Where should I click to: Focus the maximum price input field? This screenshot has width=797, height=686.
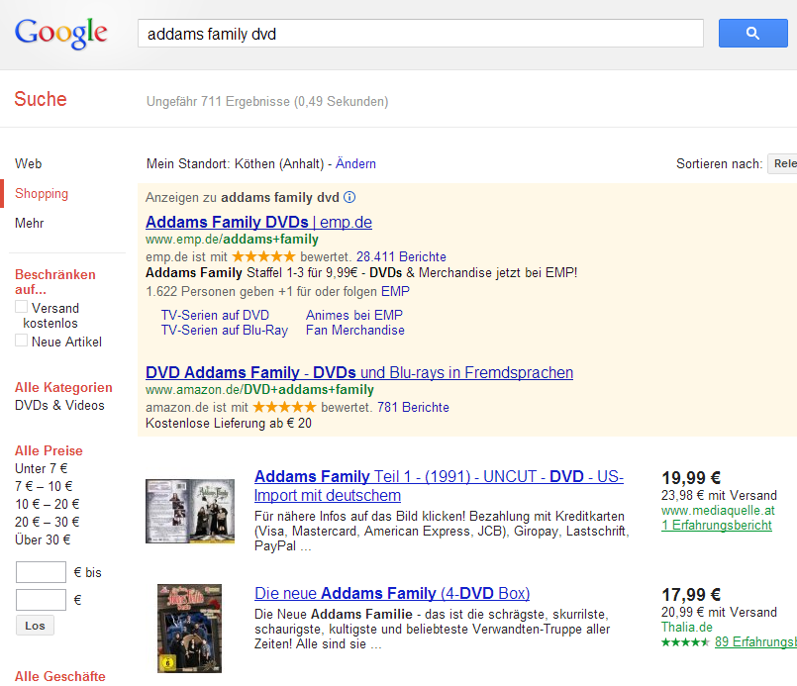(x=41, y=600)
